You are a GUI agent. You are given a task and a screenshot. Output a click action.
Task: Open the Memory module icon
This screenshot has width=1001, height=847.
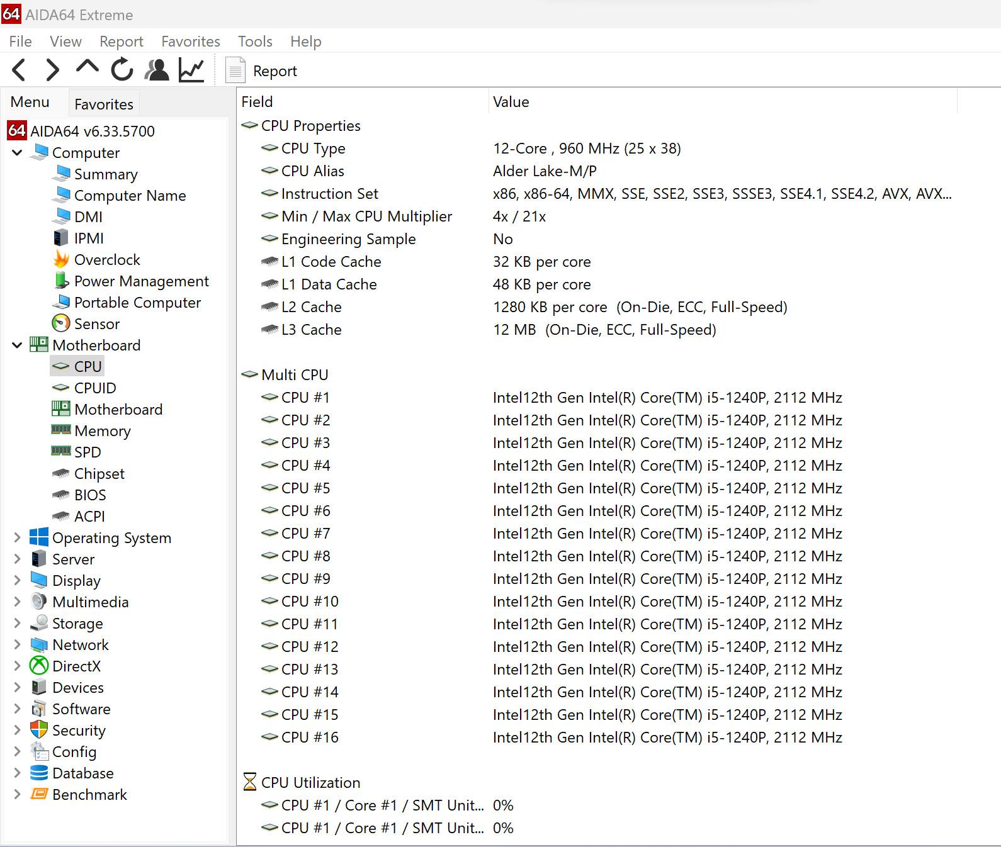(x=61, y=430)
